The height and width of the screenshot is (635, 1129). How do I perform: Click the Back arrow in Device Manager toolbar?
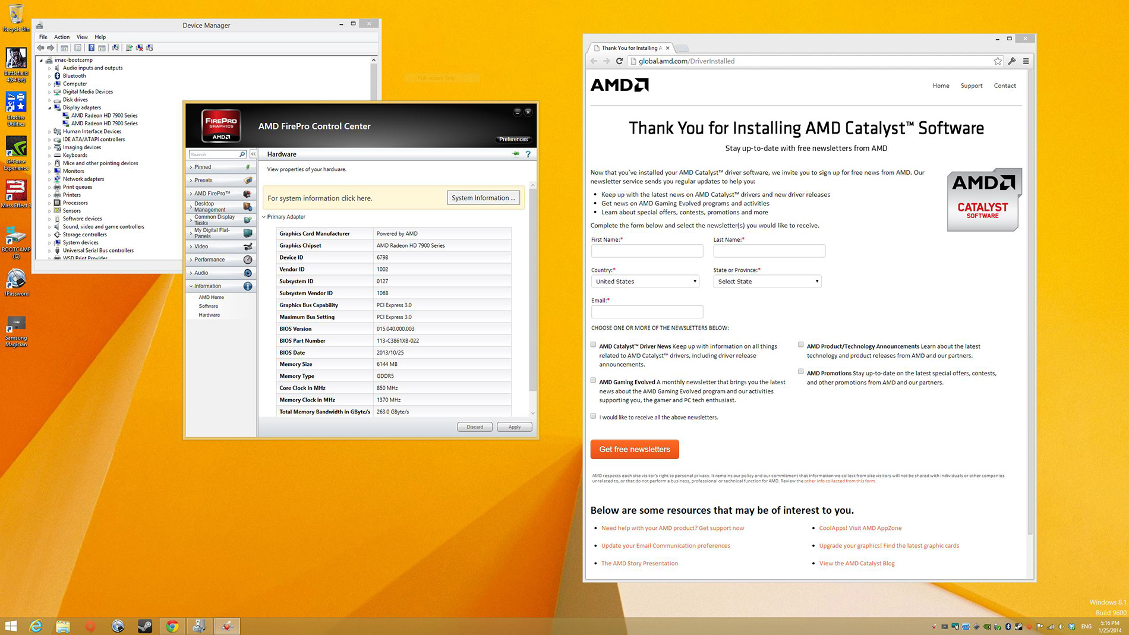point(40,48)
